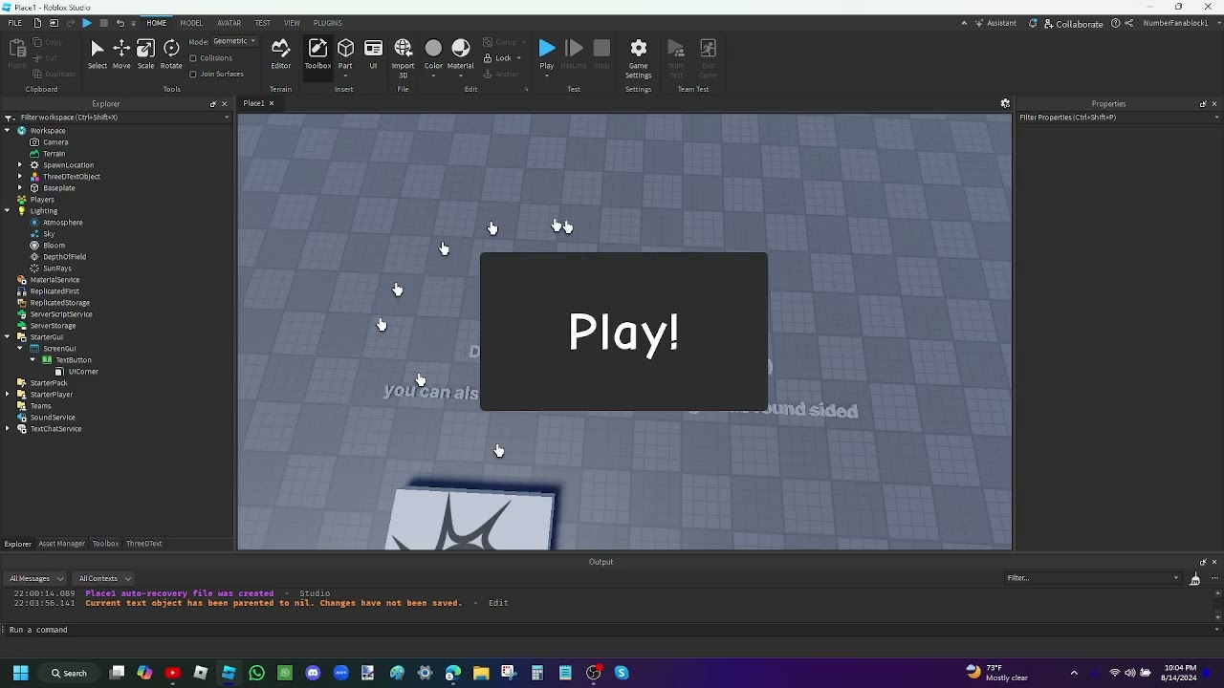
Task: Open viewport settings gear icon
Action: [1005, 103]
